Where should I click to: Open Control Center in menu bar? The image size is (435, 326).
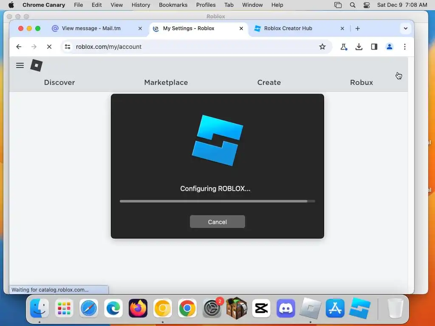367,5
